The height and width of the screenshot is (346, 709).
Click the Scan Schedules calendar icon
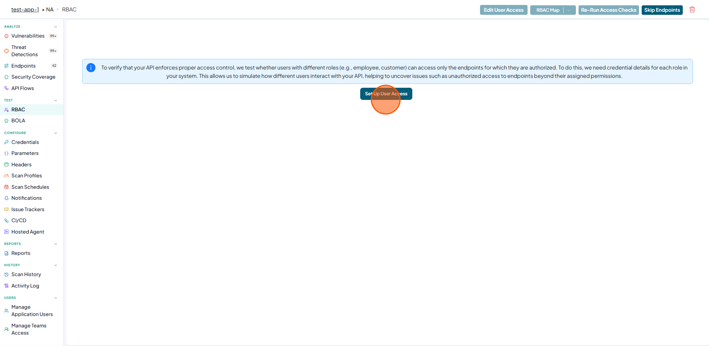(6, 187)
